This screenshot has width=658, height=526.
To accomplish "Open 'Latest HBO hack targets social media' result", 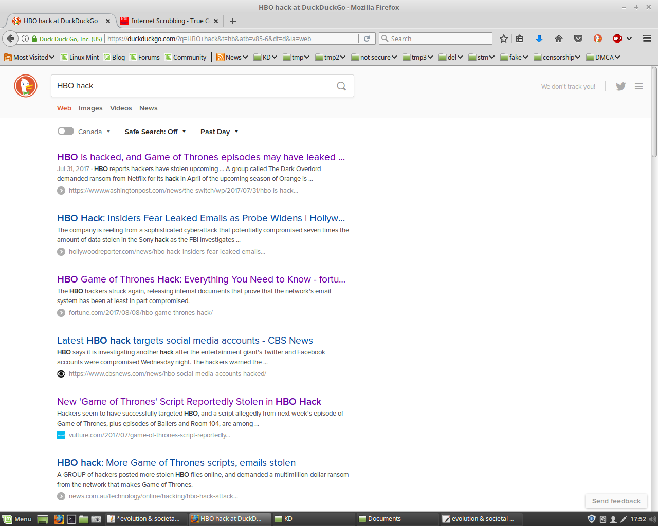I will 185,341.
